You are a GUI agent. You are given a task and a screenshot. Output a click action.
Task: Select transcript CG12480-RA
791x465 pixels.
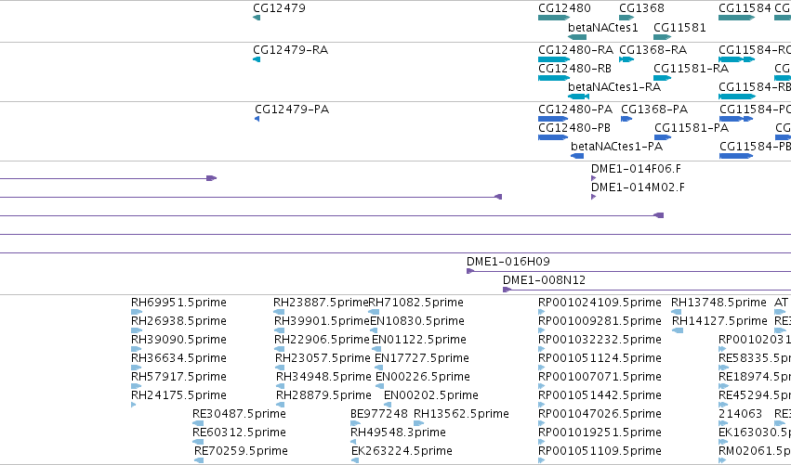click(575, 50)
